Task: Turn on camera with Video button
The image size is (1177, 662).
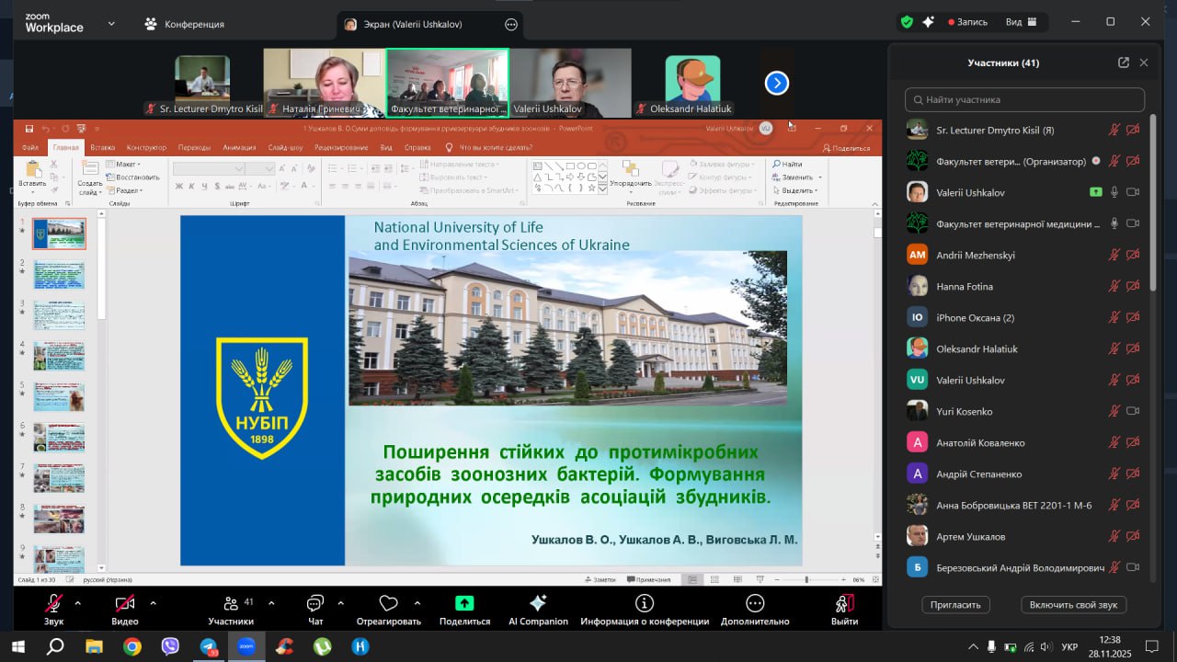Action: pyautogui.click(x=125, y=603)
